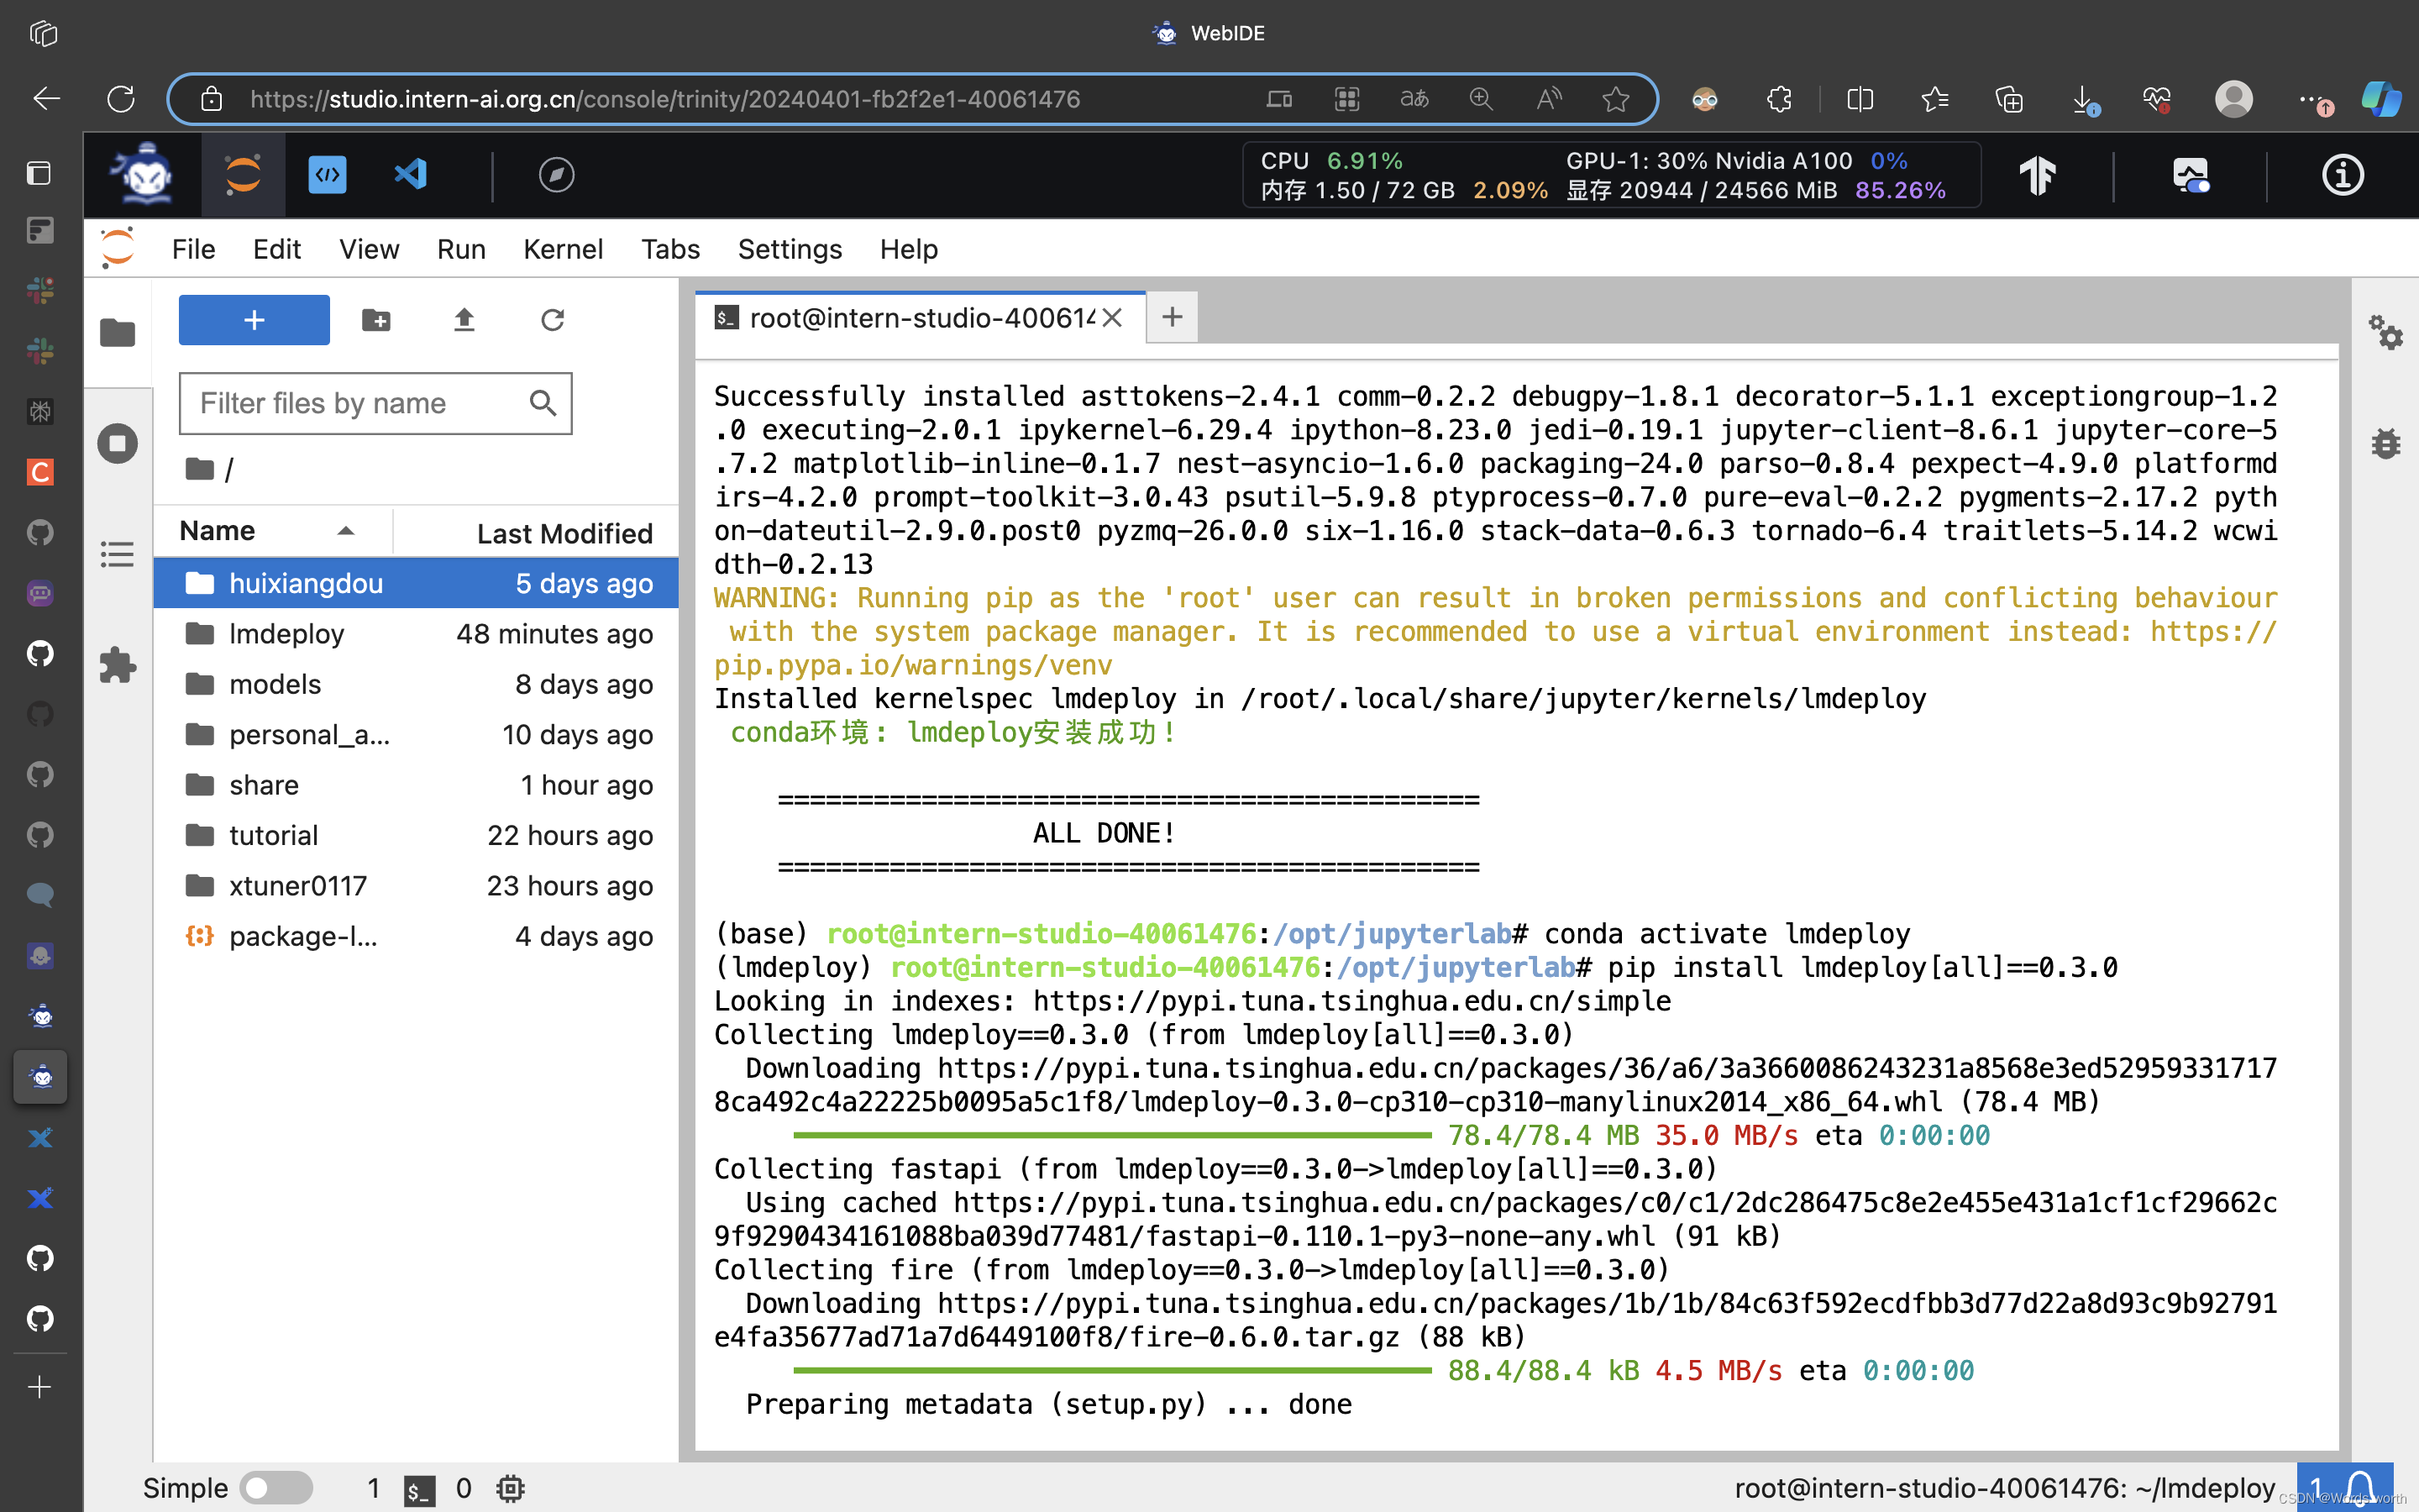Viewport: 2419px width, 1512px height.
Task: Open the table of contents panel
Action: pyautogui.click(x=118, y=554)
